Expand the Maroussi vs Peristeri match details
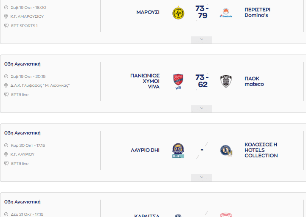 pos(202,40)
